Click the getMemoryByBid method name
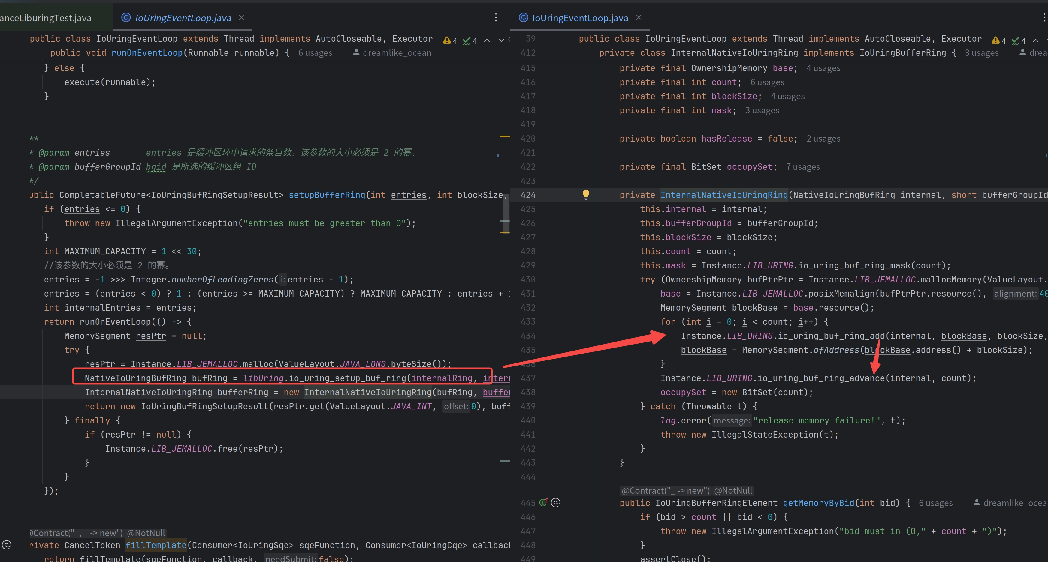The width and height of the screenshot is (1048, 562). click(819, 503)
